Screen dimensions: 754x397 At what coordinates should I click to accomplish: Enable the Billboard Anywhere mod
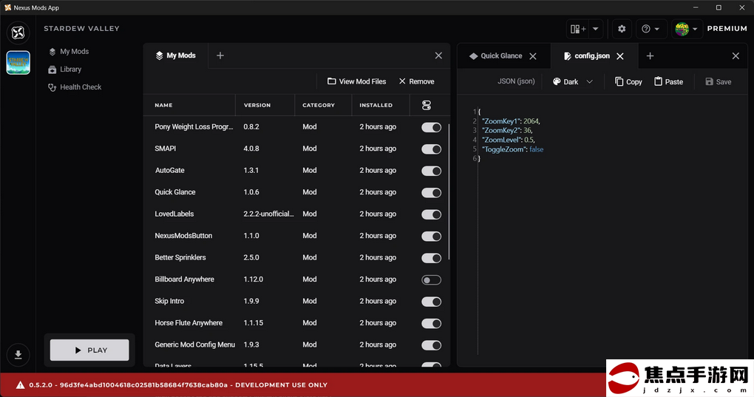pos(432,279)
